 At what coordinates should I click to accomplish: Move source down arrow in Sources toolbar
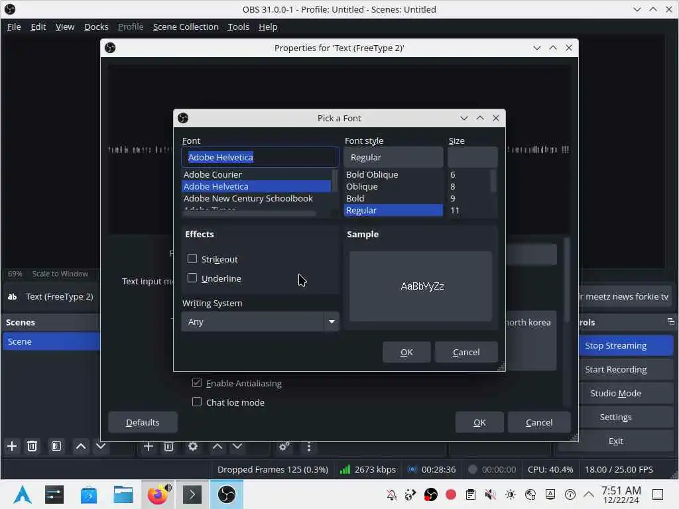tap(237, 446)
